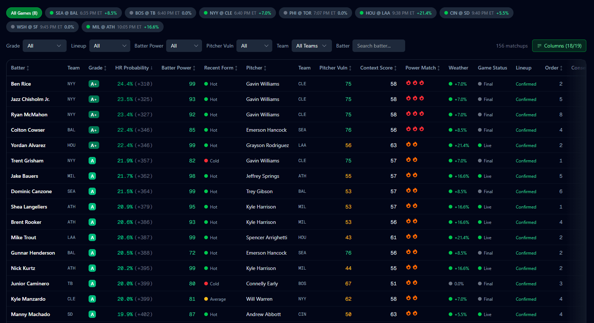
Task: Sort by Recent Form column
Action: point(221,68)
